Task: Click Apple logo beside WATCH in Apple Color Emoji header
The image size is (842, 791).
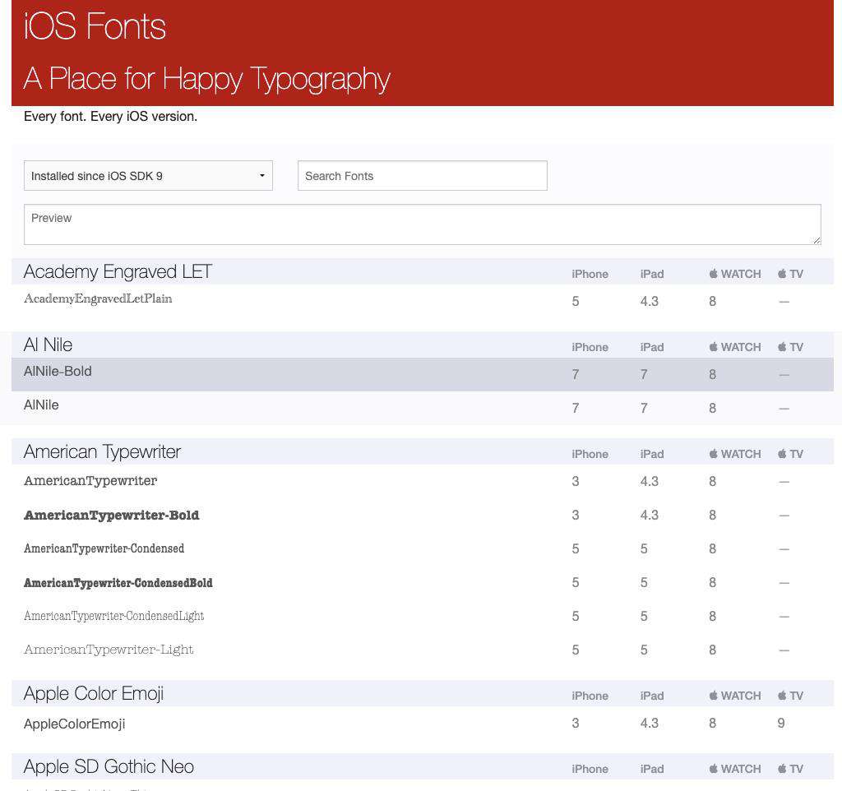Action: point(713,696)
